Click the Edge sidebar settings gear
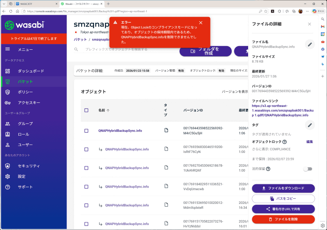 [x=323, y=226]
